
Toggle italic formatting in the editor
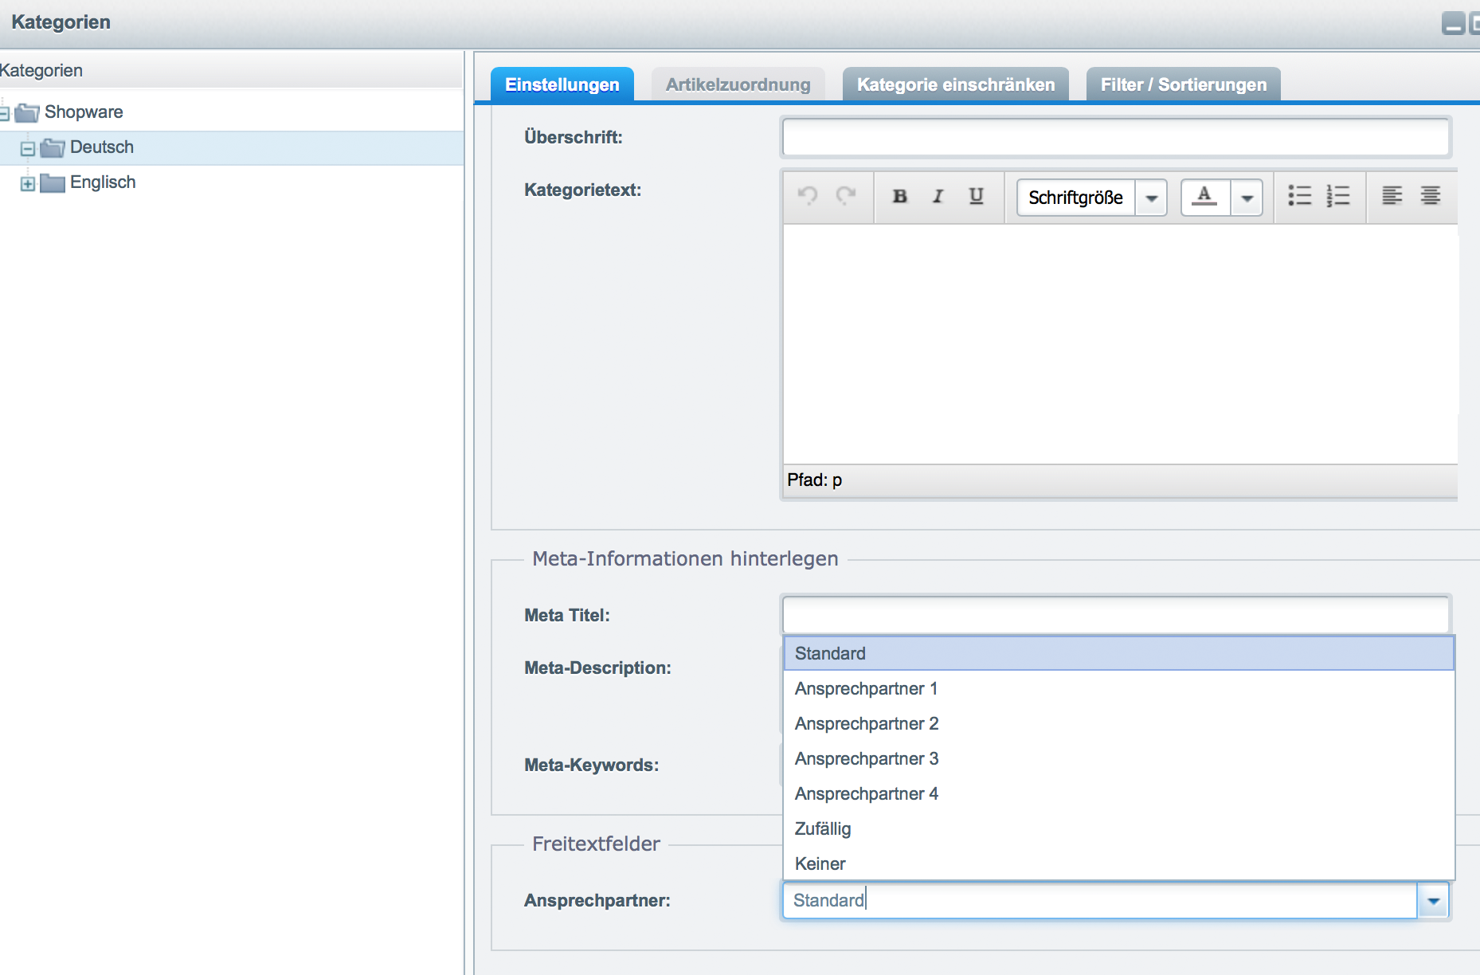(938, 196)
